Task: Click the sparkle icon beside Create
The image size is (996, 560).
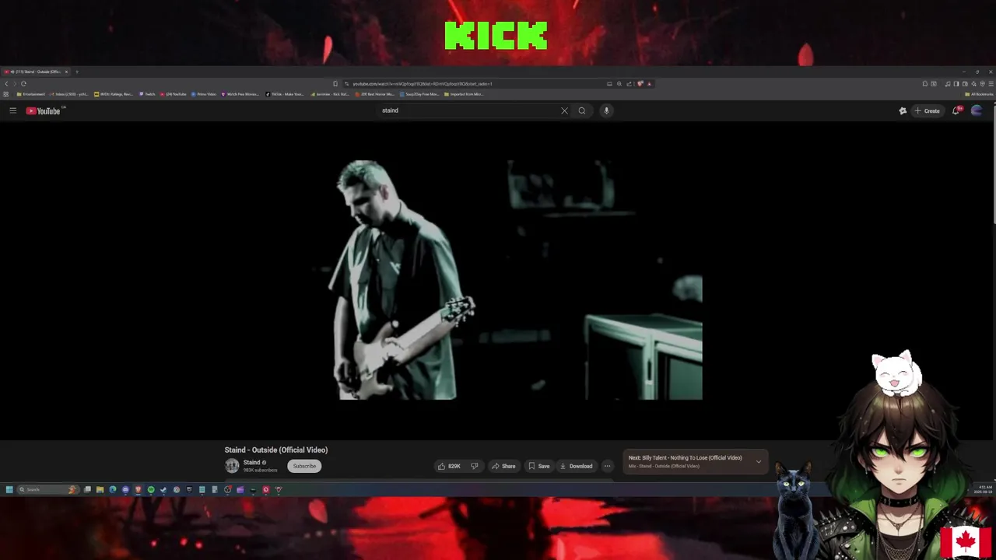Action: (x=903, y=110)
